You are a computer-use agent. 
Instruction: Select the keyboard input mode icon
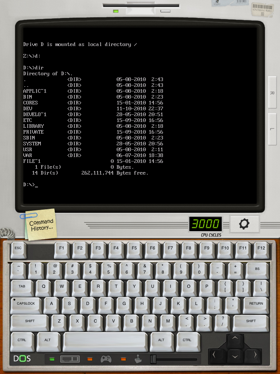(70, 359)
